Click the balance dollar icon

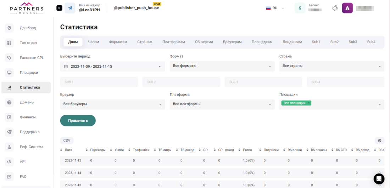(x=300, y=8)
